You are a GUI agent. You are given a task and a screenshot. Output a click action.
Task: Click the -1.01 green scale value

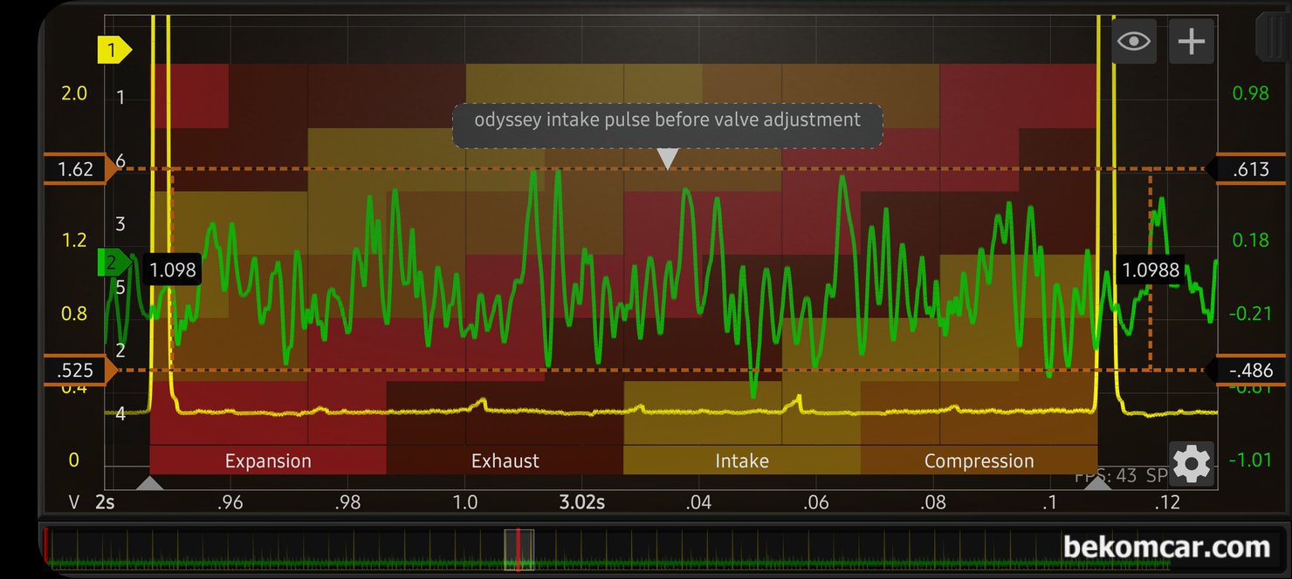point(1250,460)
